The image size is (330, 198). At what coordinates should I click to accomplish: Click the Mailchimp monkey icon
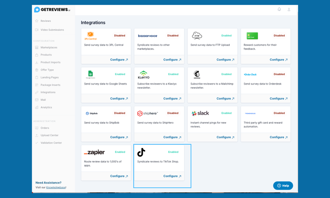pos(197,75)
